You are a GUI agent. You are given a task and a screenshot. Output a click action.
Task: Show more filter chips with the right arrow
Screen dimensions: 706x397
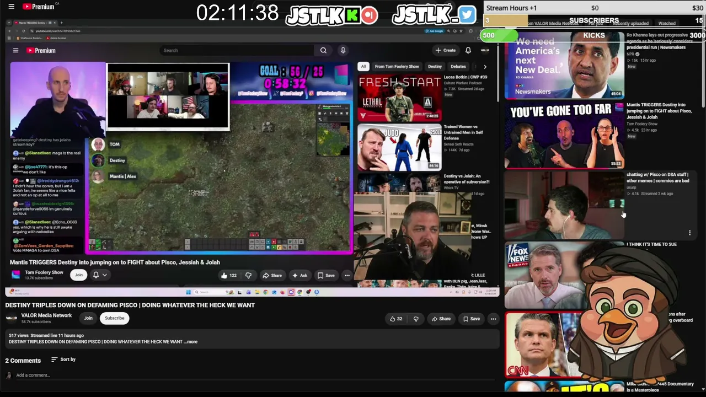(485, 67)
